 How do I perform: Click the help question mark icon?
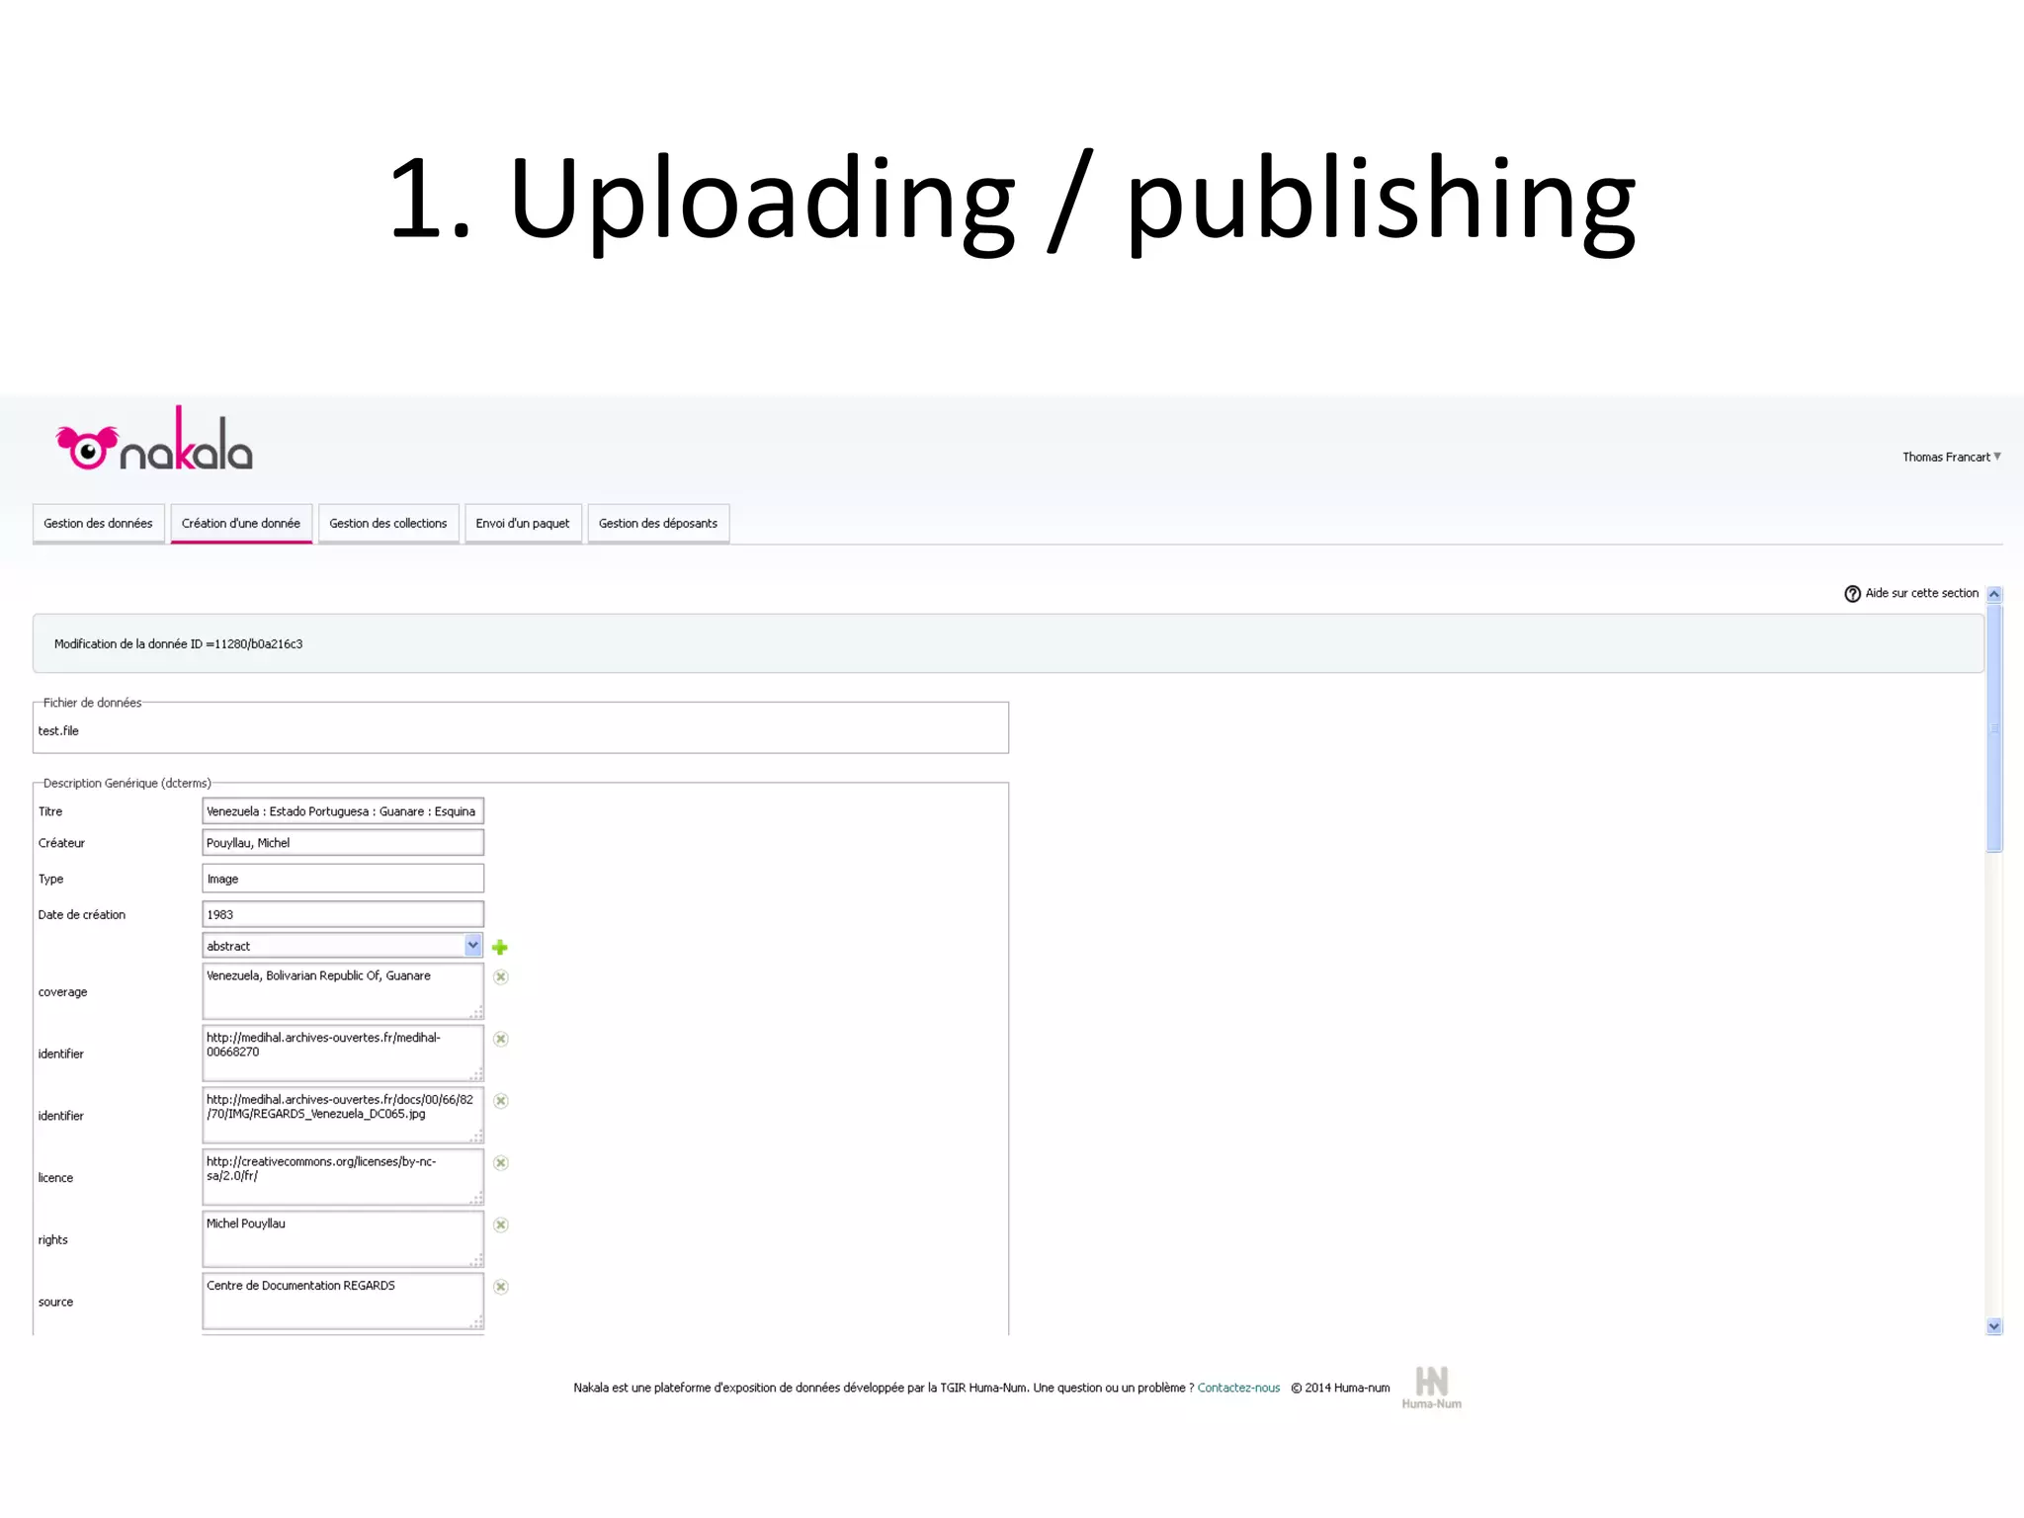(x=1852, y=594)
